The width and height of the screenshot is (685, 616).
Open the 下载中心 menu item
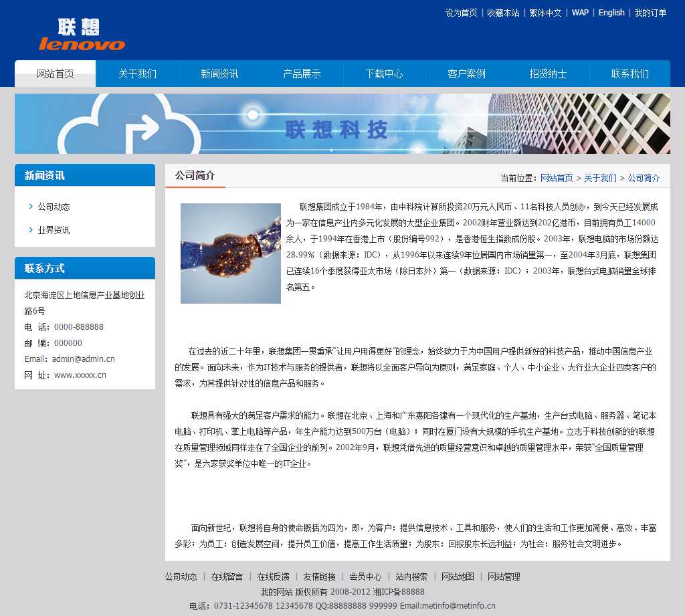384,74
